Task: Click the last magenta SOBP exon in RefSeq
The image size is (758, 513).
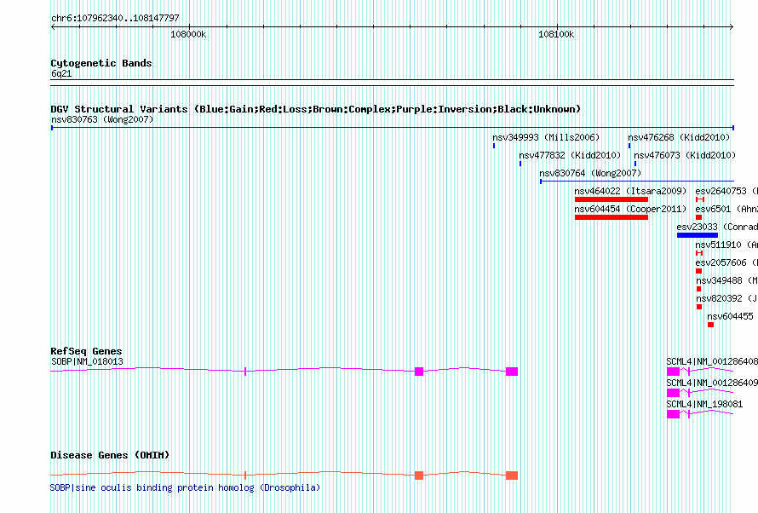Action: pos(512,372)
